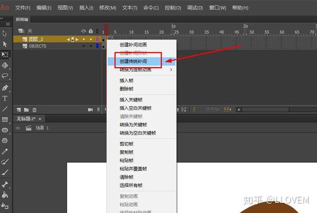Open the 编辑(E) menu
The image size is (317, 213).
click(x=44, y=8)
